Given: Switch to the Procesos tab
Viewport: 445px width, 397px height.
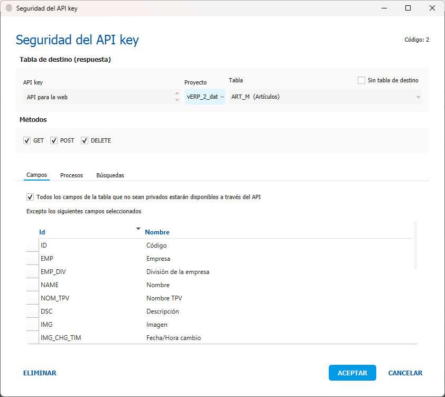Looking at the screenshot, I should (71, 175).
